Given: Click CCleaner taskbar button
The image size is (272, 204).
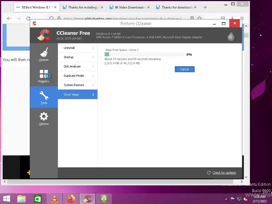Looking at the screenshot, I should coord(87,199).
